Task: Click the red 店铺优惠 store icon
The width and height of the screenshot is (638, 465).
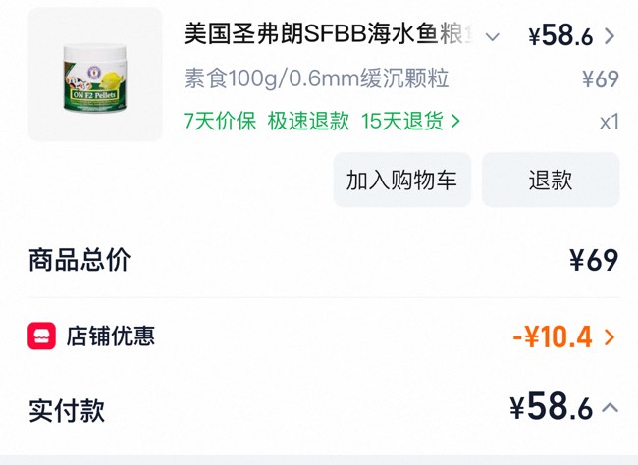Action: [x=41, y=336]
